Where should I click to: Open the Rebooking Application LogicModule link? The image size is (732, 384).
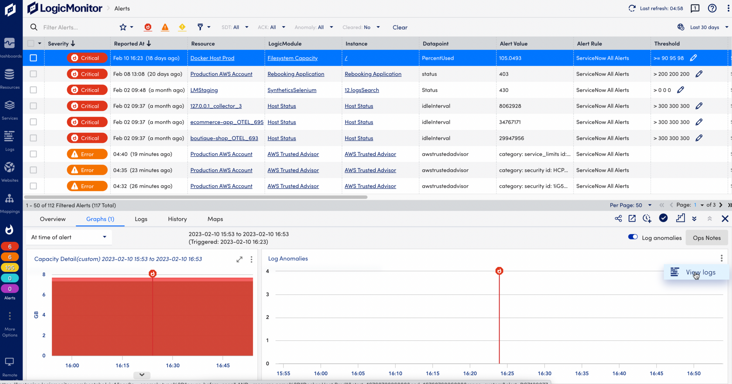pos(296,74)
